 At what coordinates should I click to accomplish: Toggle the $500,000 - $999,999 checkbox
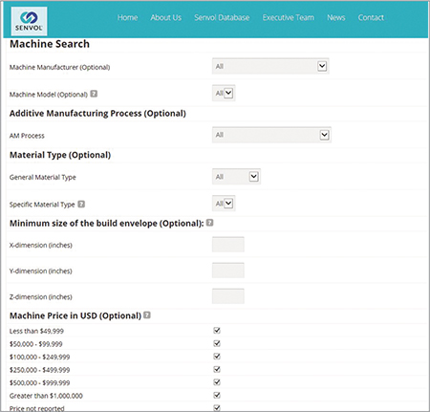(x=217, y=382)
